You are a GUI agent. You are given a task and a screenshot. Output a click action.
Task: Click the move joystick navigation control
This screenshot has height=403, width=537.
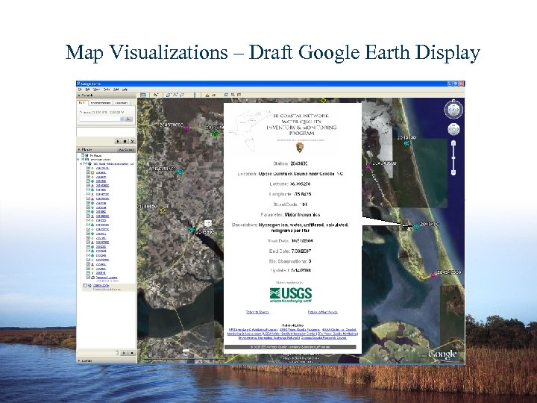(453, 131)
